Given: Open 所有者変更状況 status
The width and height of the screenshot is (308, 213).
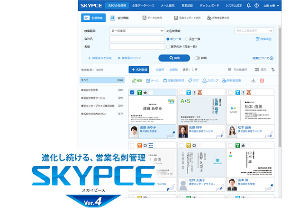Looking at the screenshot, I should coord(218,18).
